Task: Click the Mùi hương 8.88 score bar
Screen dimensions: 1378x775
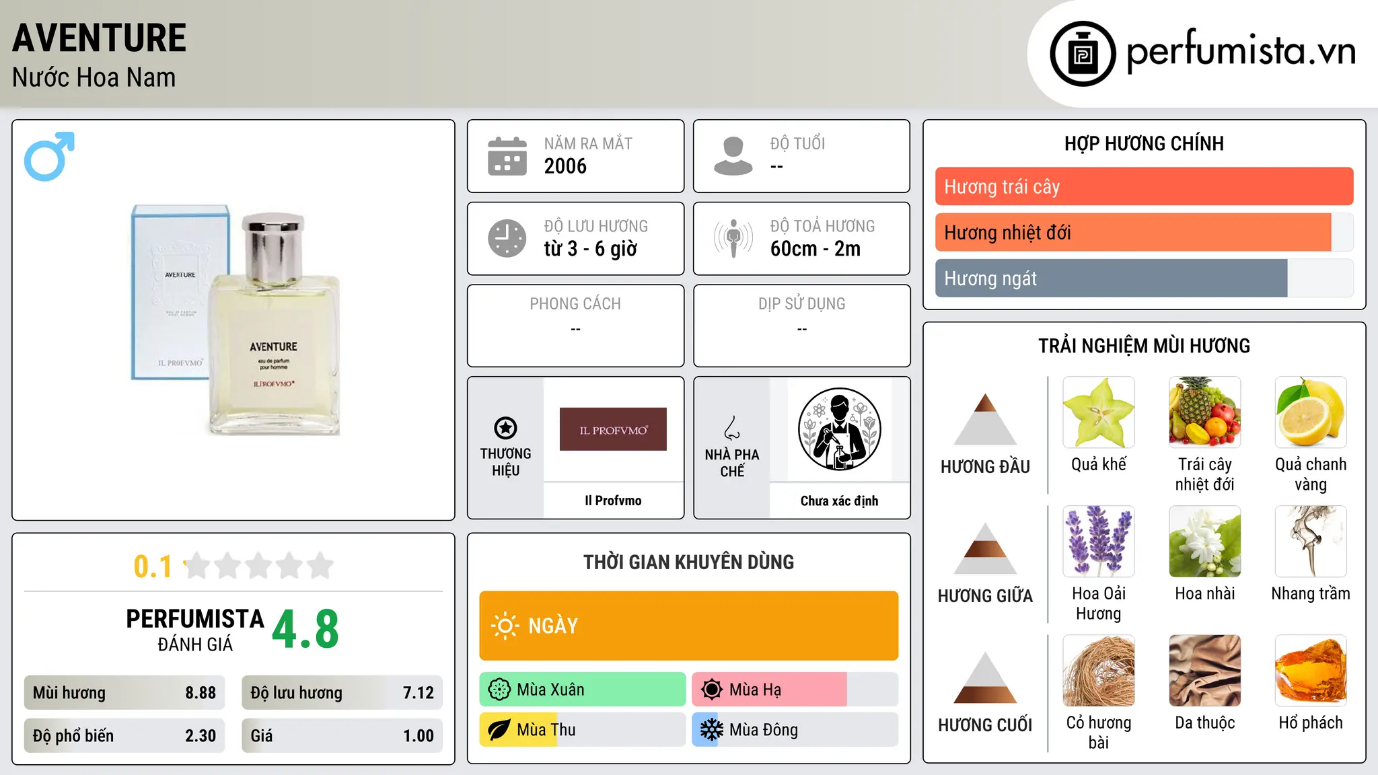Action: click(124, 693)
